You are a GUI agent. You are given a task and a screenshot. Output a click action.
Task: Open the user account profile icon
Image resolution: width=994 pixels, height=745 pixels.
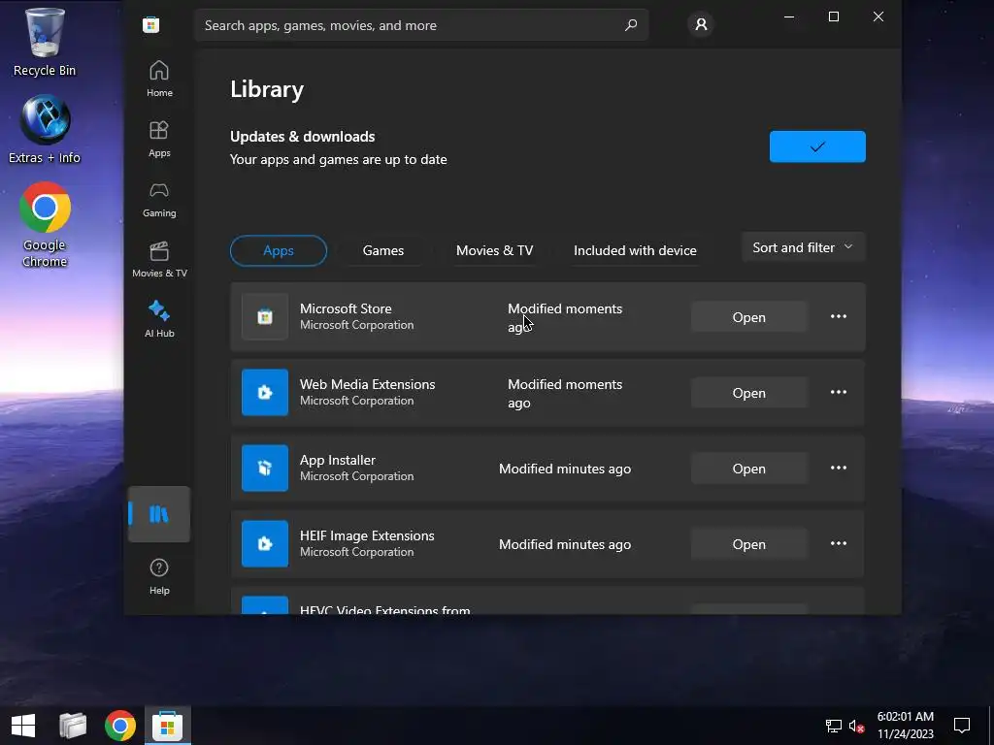coord(701,24)
